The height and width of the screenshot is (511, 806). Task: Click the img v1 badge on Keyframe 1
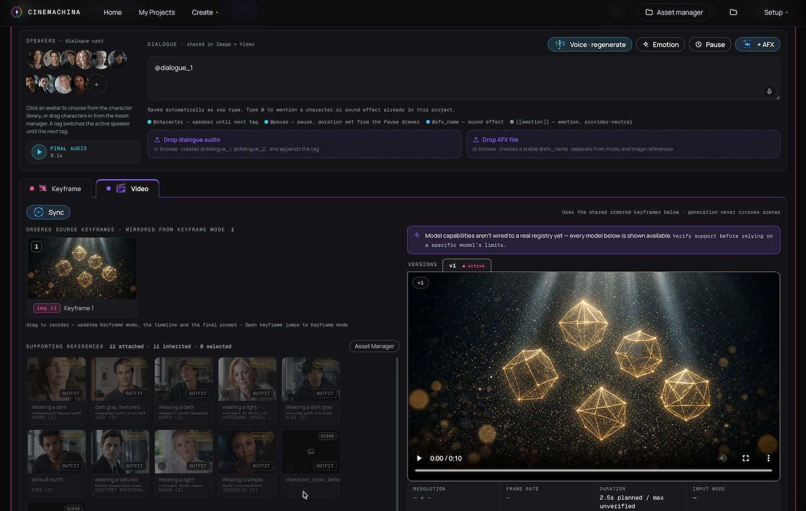[47, 308]
